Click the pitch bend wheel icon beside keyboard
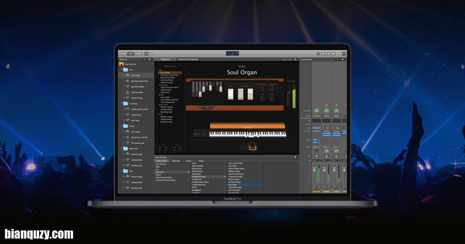This screenshot has width=465, height=244. tap(196, 134)
